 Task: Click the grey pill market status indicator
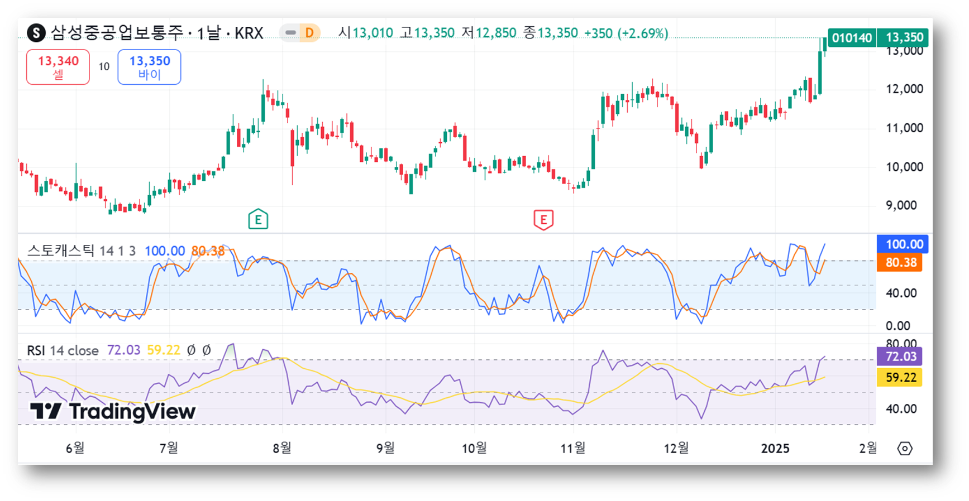coord(290,33)
